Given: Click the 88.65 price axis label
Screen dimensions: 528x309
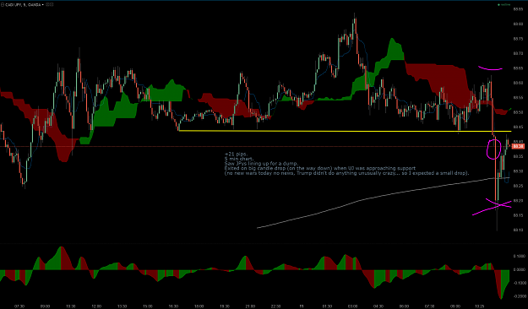Looking at the screenshot, I should 518,68.
